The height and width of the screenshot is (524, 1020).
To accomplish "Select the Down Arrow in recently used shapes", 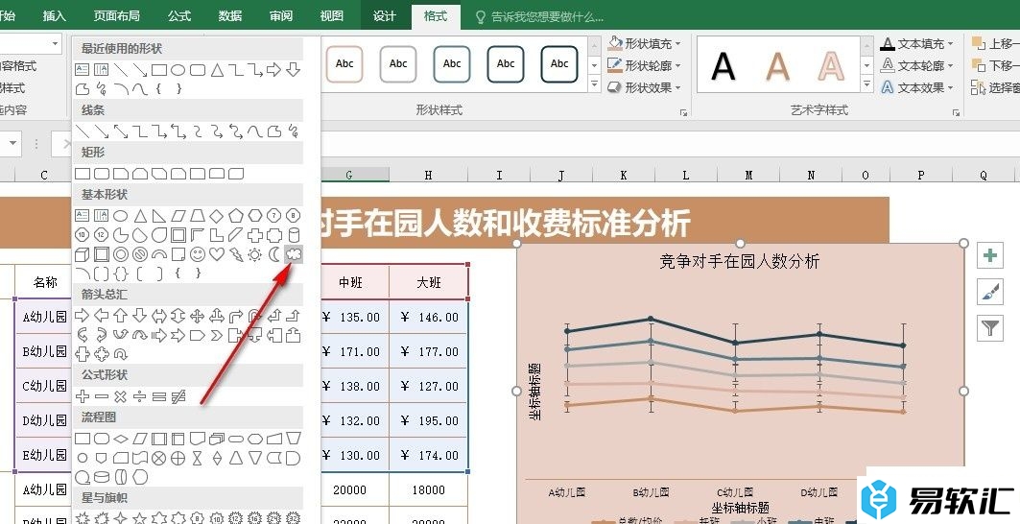I will click(294, 70).
